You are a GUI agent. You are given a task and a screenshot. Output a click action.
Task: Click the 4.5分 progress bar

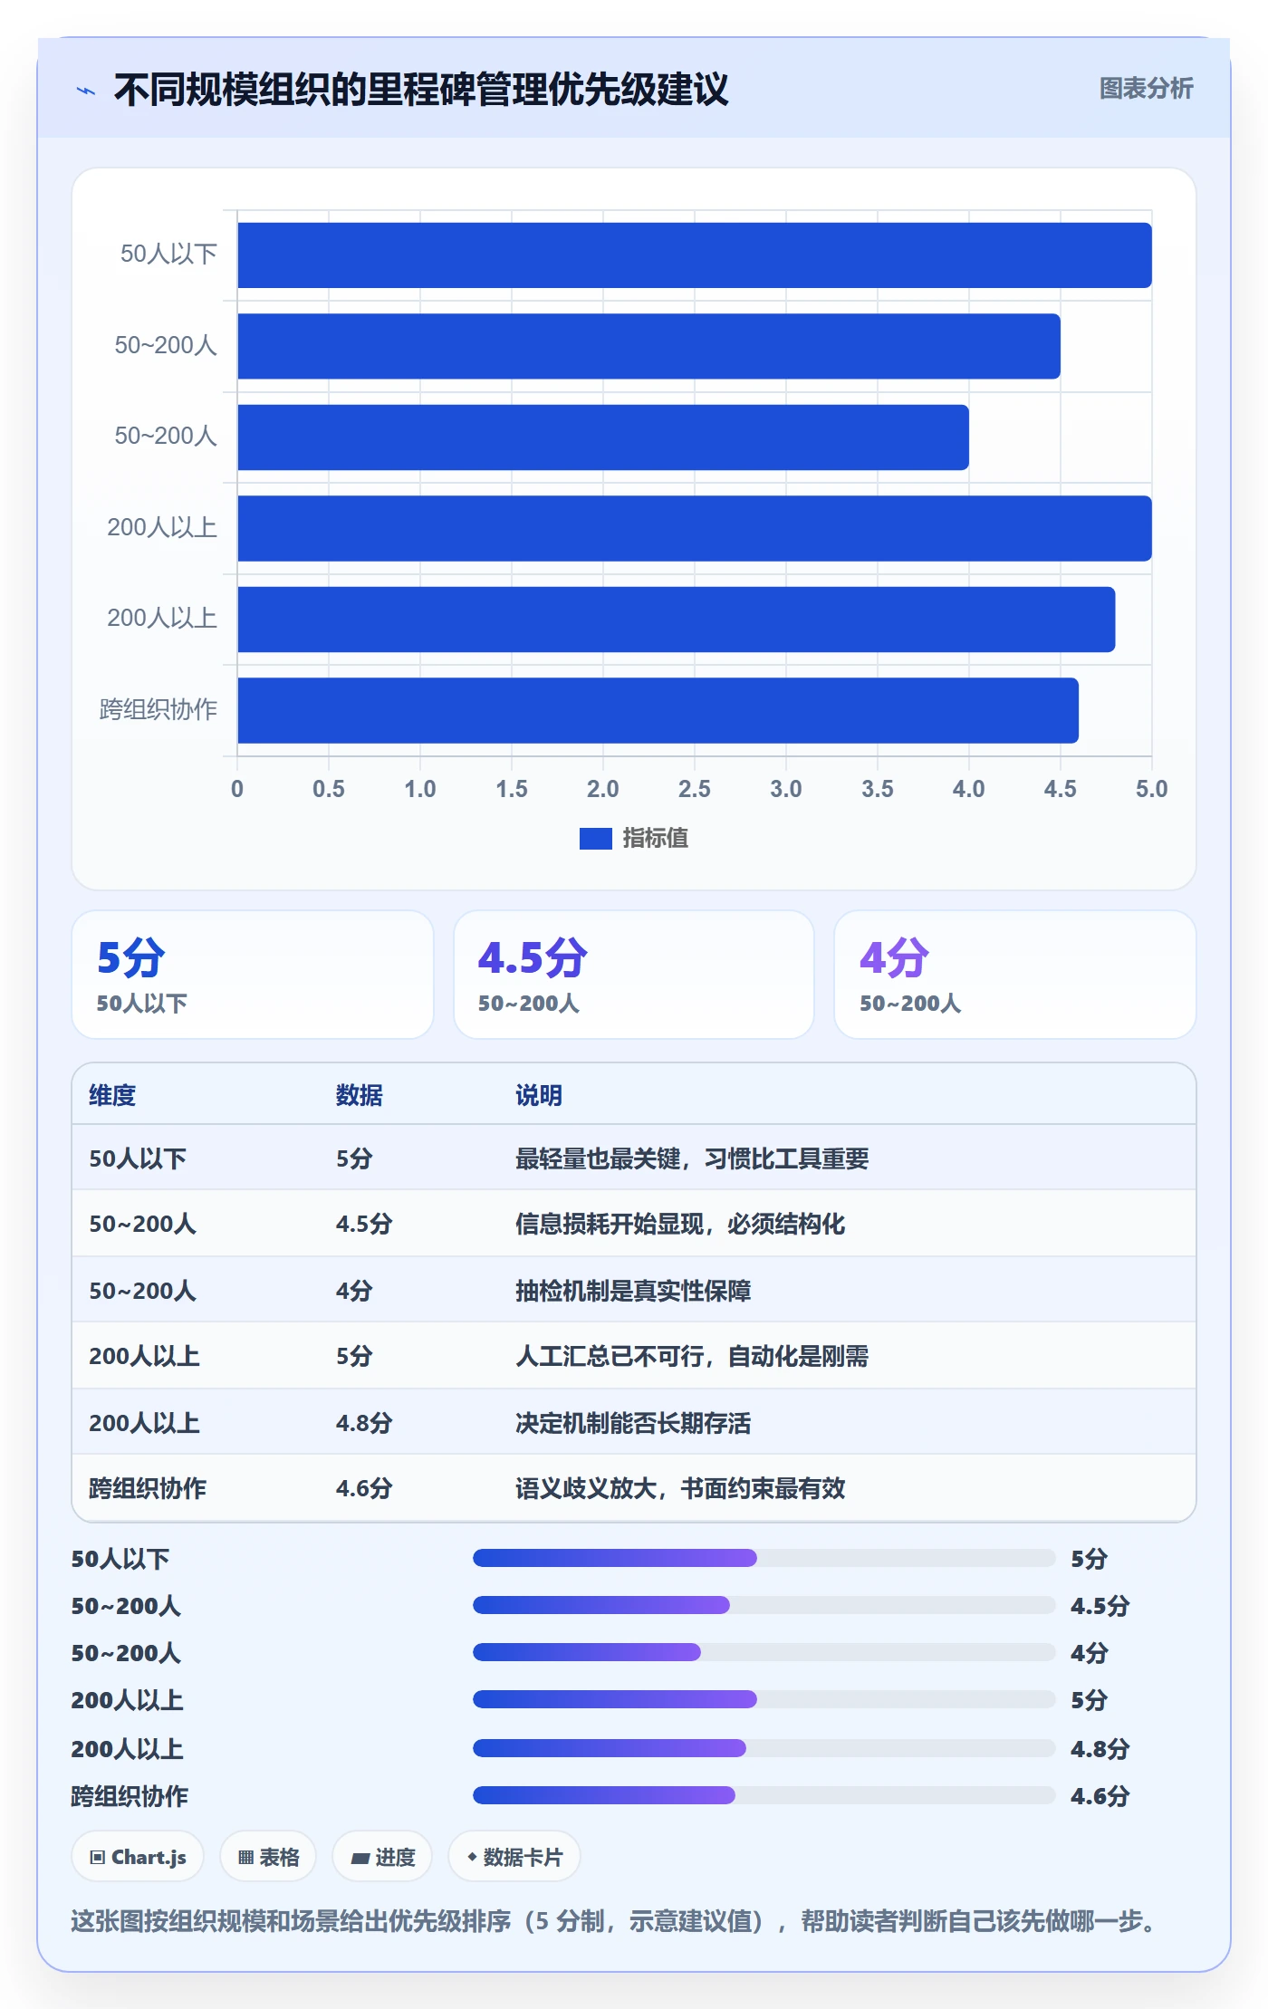pos(764,1605)
